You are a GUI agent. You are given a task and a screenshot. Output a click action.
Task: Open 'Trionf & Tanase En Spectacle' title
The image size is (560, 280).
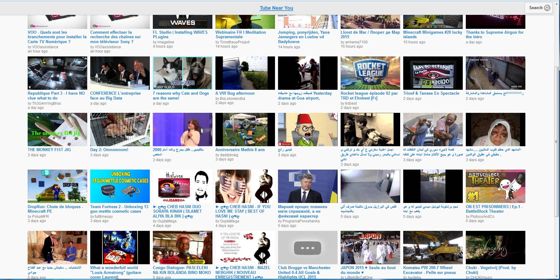coord(431,93)
